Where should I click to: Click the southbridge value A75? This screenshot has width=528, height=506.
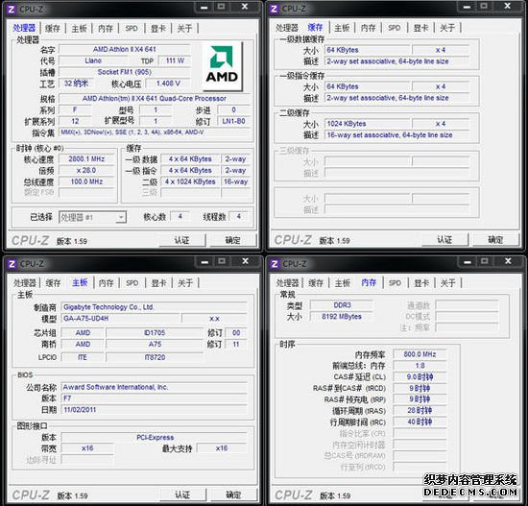[155, 345]
